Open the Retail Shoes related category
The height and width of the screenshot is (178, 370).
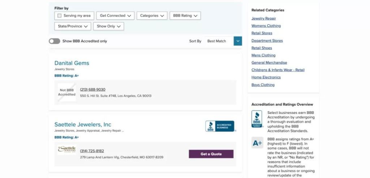tap(262, 48)
